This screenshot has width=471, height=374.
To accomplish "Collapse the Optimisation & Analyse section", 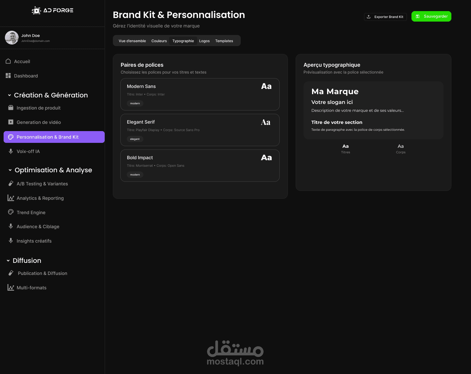I will [x=10, y=170].
